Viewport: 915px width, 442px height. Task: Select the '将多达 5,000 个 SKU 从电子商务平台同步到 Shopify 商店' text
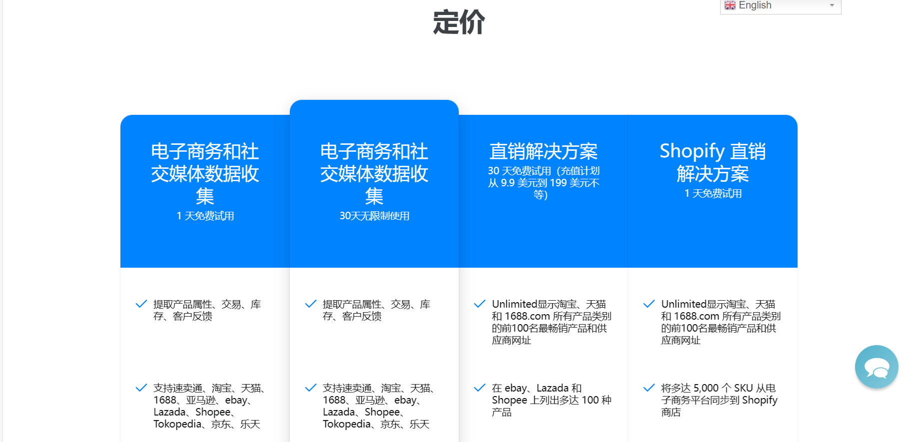720,400
